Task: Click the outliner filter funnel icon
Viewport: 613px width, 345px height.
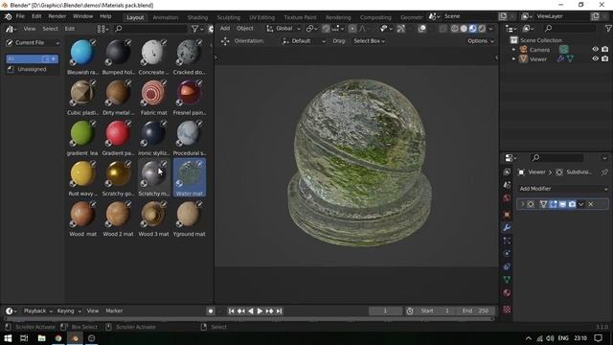Action: pyautogui.click(x=608, y=29)
